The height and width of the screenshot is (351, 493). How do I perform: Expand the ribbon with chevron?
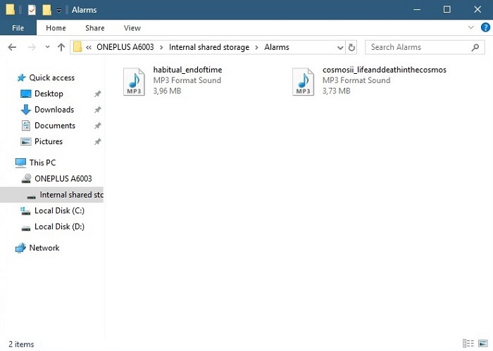coord(471,28)
